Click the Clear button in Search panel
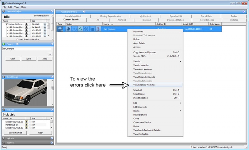249x150 pixels. [x=13, y=59]
